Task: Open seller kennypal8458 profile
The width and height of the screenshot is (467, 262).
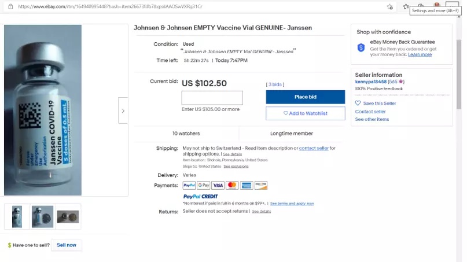Action: pyautogui.click(x=370, y=82)
